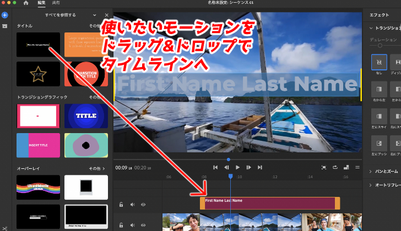
Task: Choose the gold star title template
Action: (38, 74)
